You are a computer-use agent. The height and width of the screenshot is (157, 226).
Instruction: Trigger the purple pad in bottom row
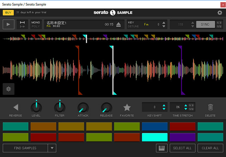click(183, 137)
